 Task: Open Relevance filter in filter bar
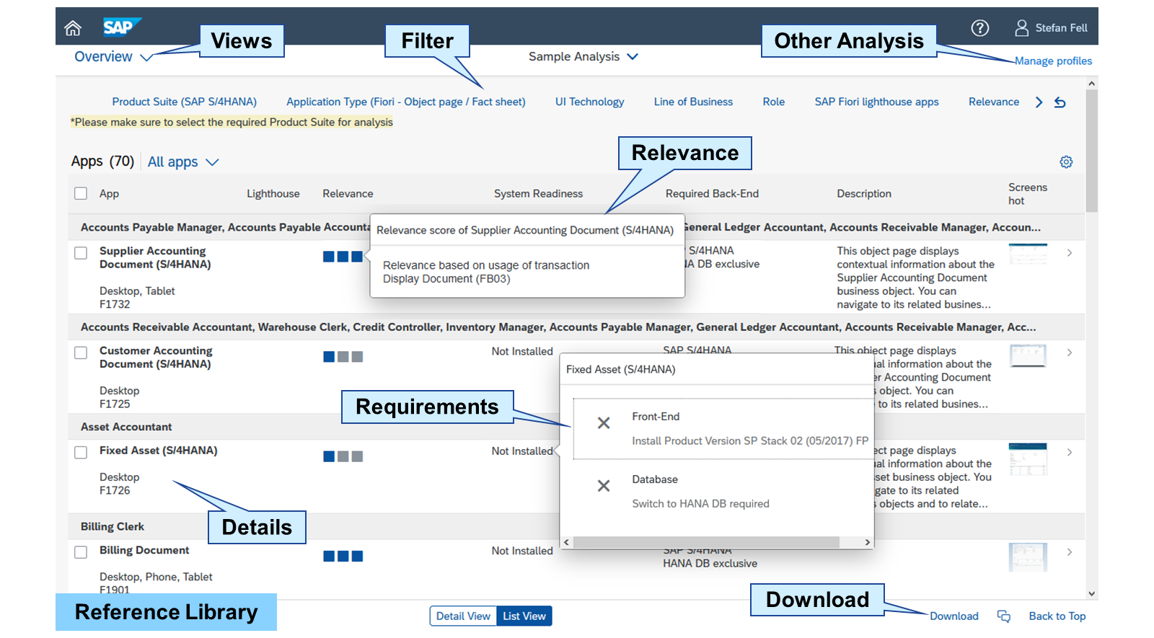tap(993, 102)
